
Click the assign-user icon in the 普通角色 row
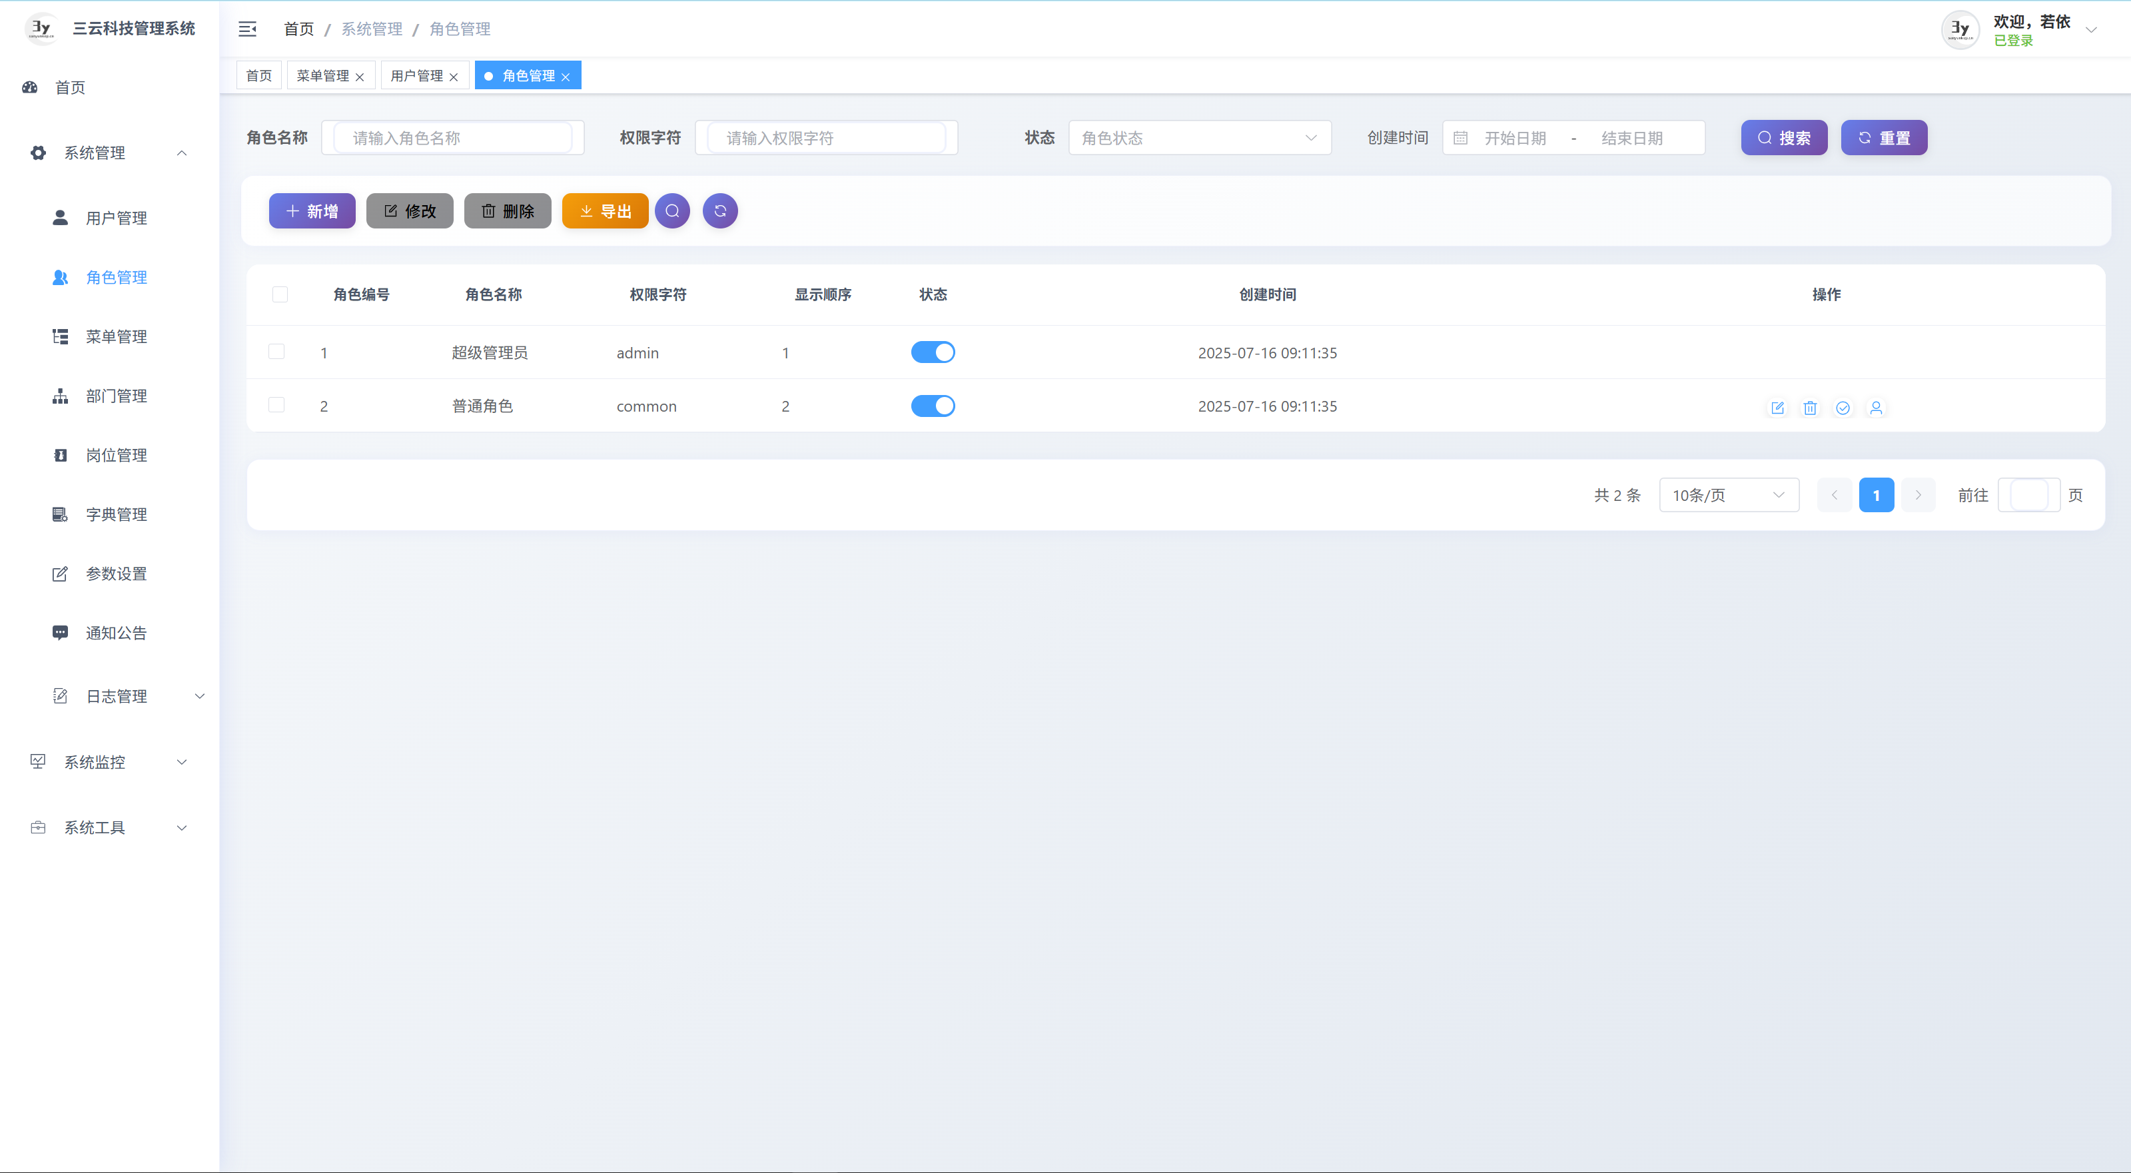(x=1875, y=408)
